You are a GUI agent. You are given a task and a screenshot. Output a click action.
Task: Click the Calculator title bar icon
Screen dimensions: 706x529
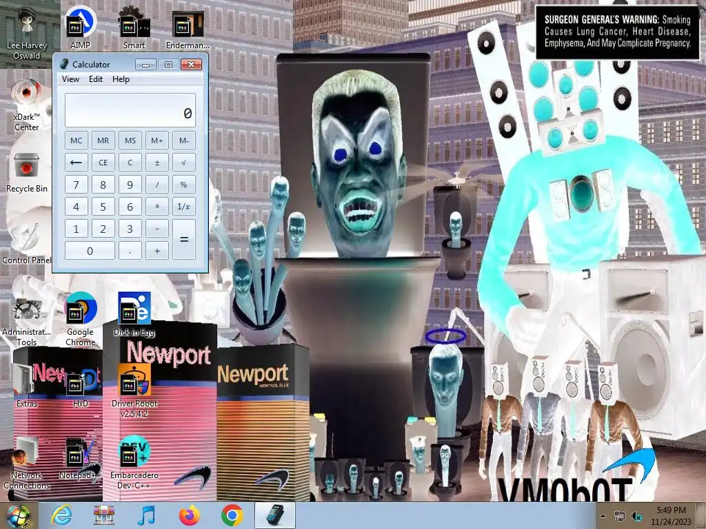pos(64,64)
